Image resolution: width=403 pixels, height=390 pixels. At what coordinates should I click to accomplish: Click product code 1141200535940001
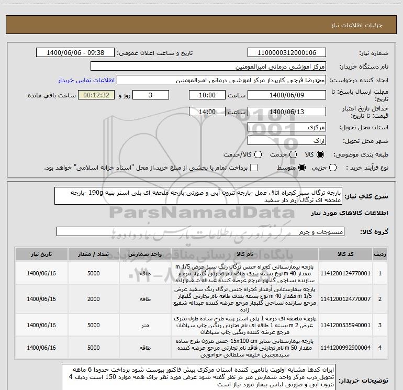345,325
